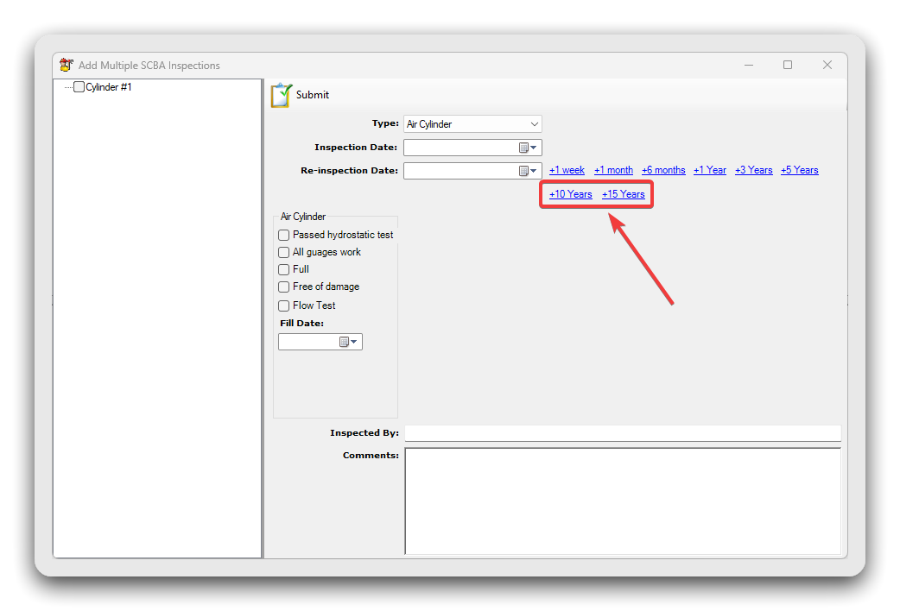
Task: Click the Submit clipboard icon
Action: coord(282,95)
